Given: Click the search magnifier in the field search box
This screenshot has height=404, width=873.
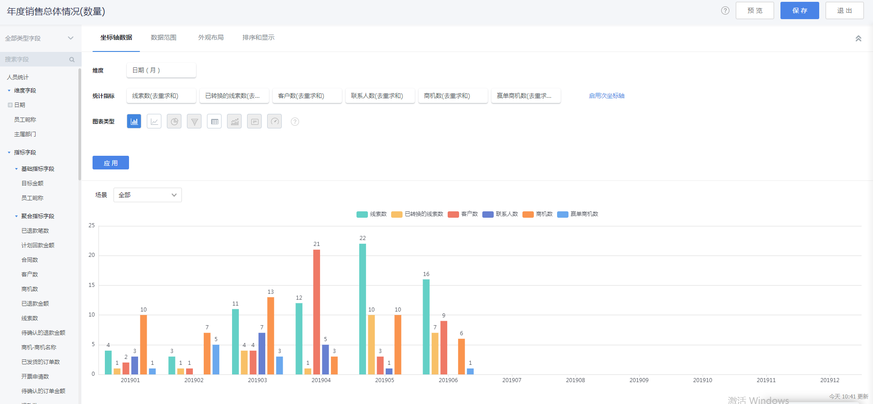Looking at the screenshot, I should (x=72, y=60).
